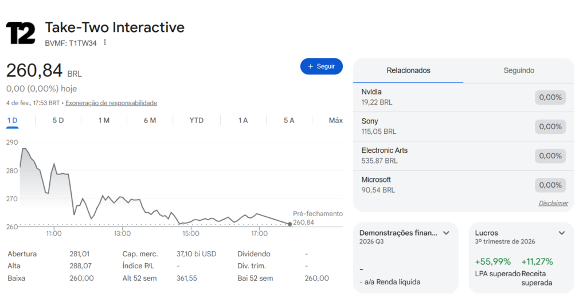This screenshot has height=298, width=587.
Task: Click Microsoft's 0,00% change badge
Action: (550, 185)
